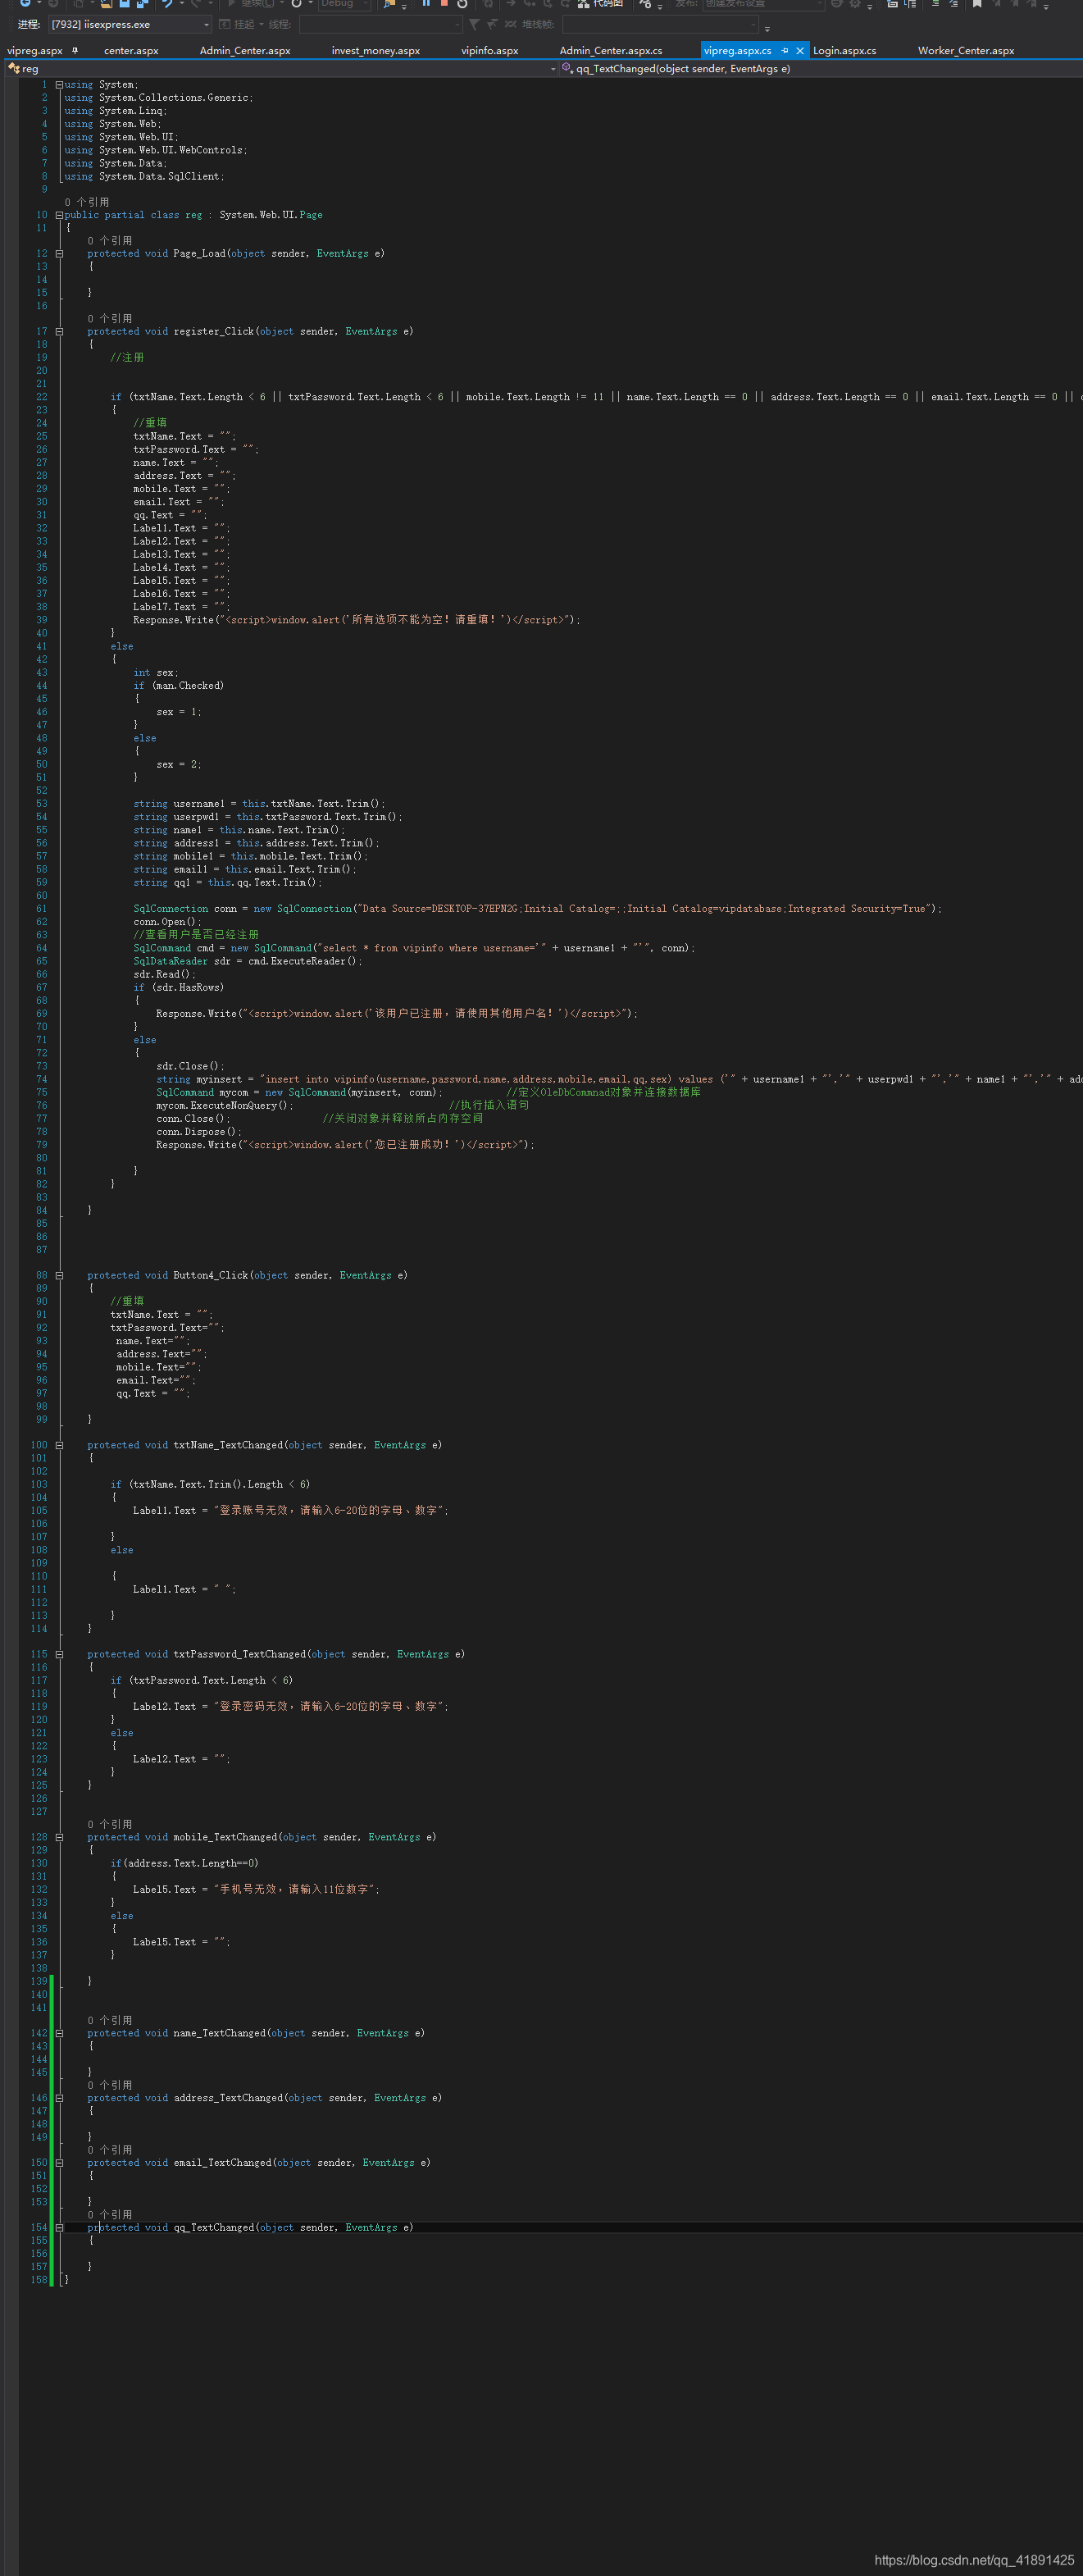This screenshot has height=2576, width=1083.
Task: Click the 'int sex;' declaration on line 43
Action: (x=156, y=673)
